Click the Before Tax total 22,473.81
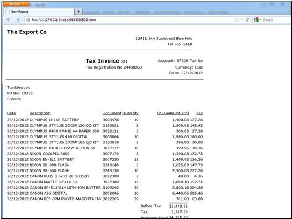The width and height of the screenshot is (292, 219). 178,206
